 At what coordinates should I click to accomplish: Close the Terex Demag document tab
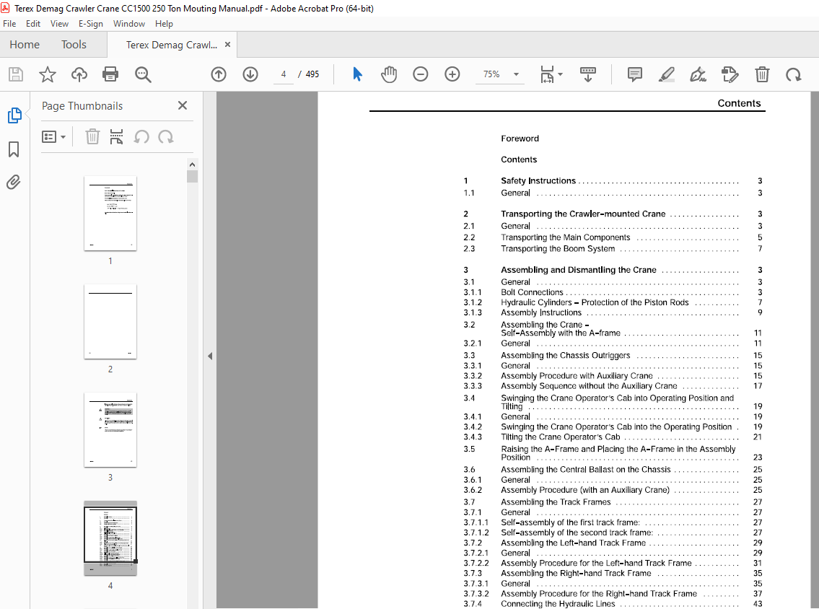(x=228, y=45)
